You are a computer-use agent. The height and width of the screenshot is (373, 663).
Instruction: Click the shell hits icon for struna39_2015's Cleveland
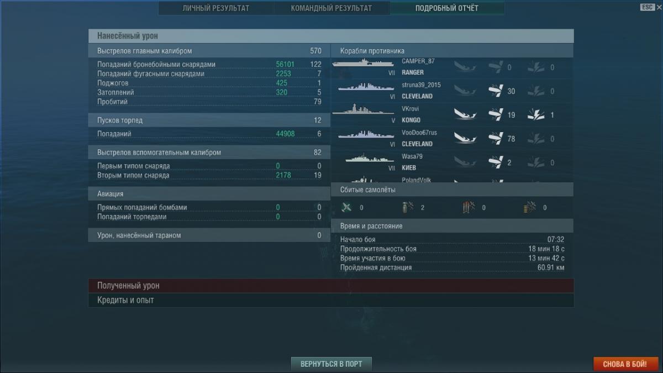496,91
